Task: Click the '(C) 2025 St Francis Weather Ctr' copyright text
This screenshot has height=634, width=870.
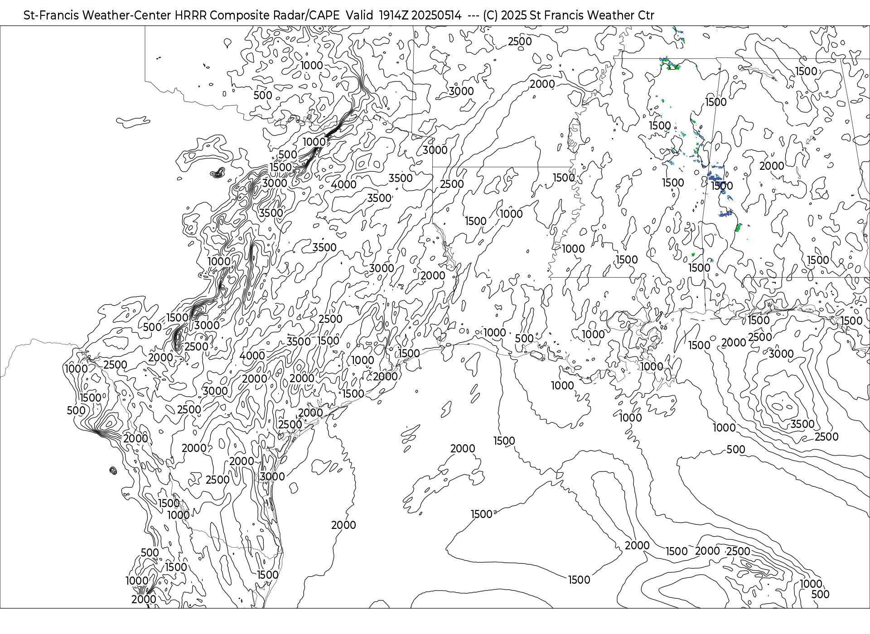Action: coord(569,15)
